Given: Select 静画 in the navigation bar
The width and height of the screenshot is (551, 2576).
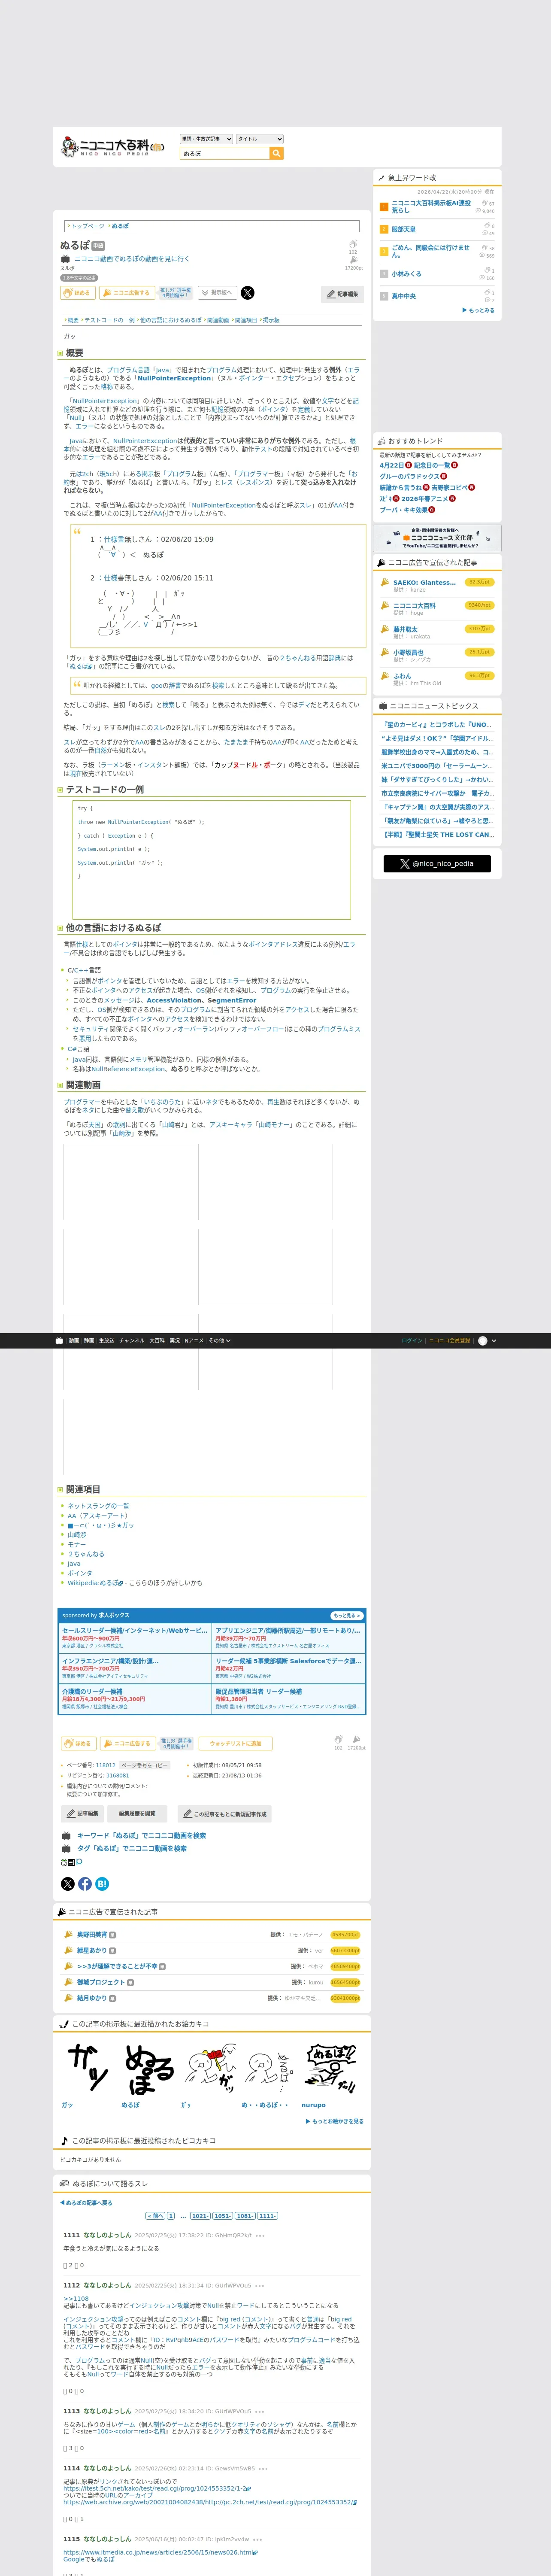Looking at the screenshot, I should [x=89, y=1340].
